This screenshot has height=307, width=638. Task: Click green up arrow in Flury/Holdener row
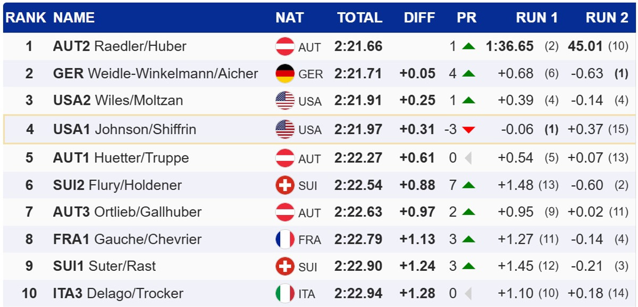(468, 185)
